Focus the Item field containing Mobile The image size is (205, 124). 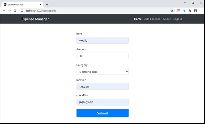(102, 40)
